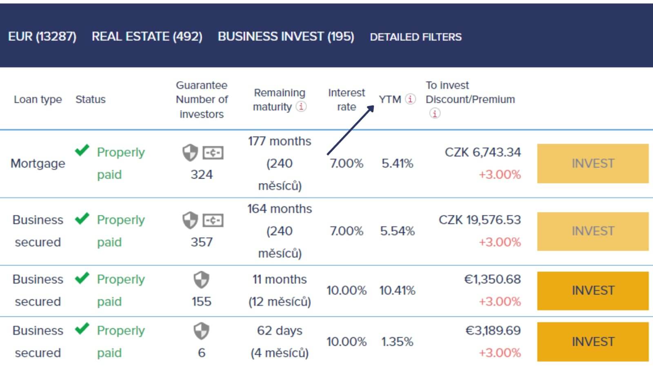
Task: Click the Discount/Premium info icon
Action: click(x=435, y=113)
